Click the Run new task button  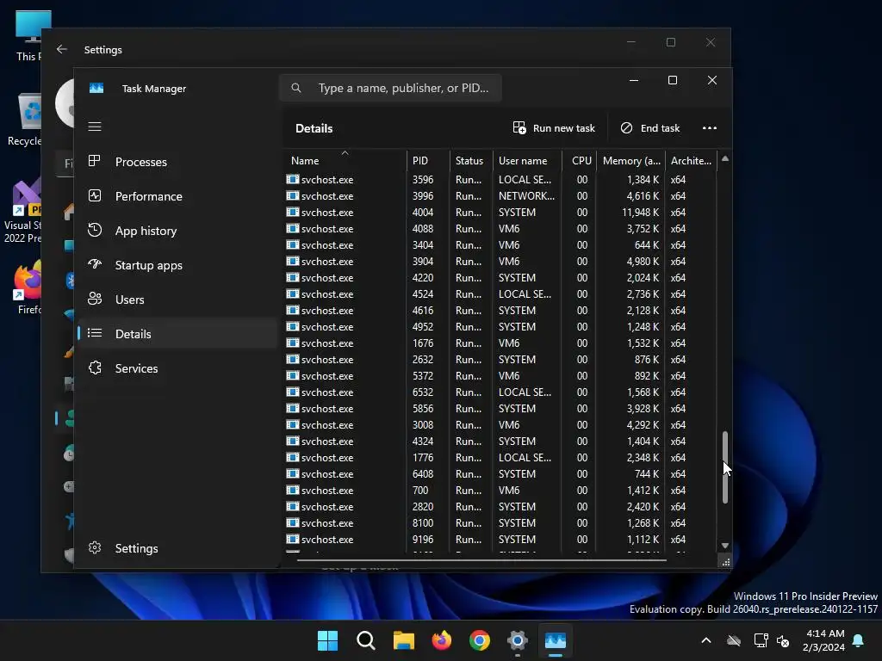(x=554, y=128)
